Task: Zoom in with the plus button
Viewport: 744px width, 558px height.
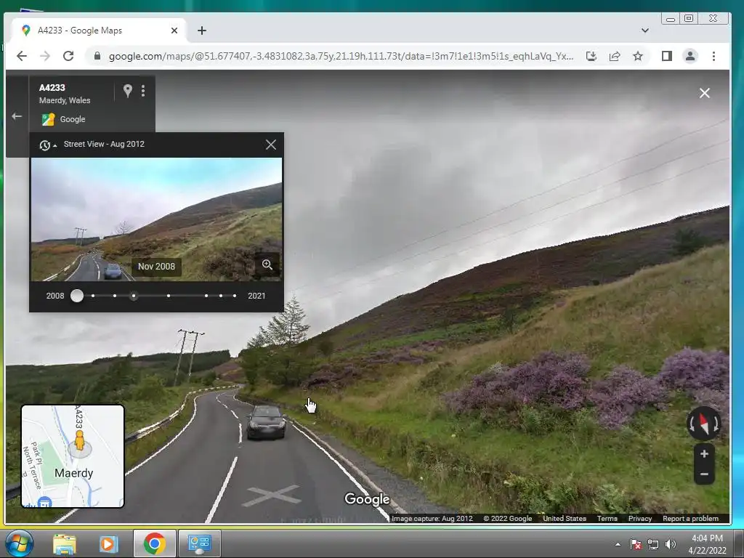Action: 704,454
